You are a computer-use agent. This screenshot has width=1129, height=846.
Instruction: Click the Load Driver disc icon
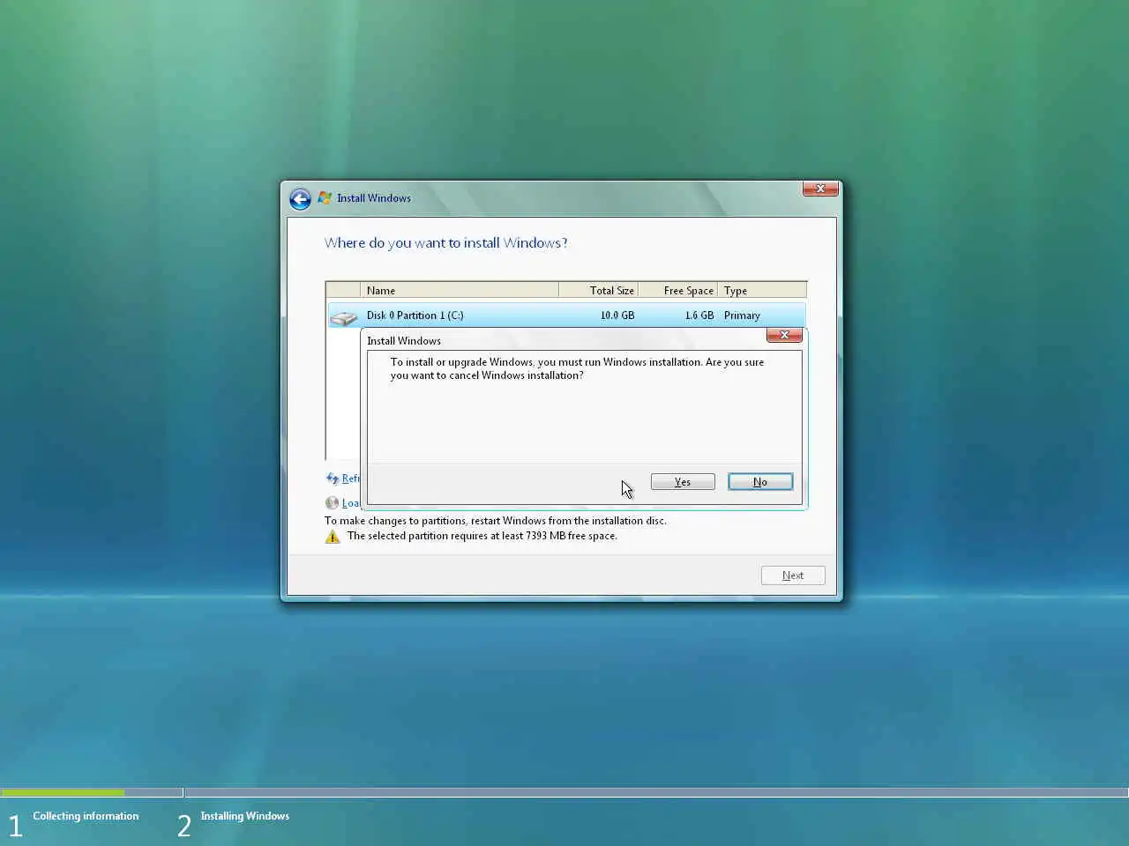click(x=333, y=503)
